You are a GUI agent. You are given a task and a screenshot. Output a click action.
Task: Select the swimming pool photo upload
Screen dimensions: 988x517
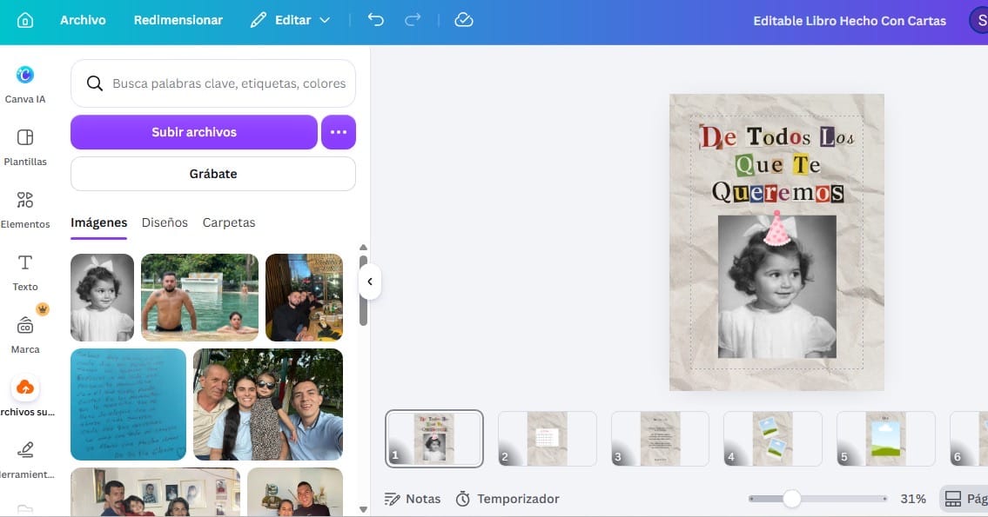point(199,297)
